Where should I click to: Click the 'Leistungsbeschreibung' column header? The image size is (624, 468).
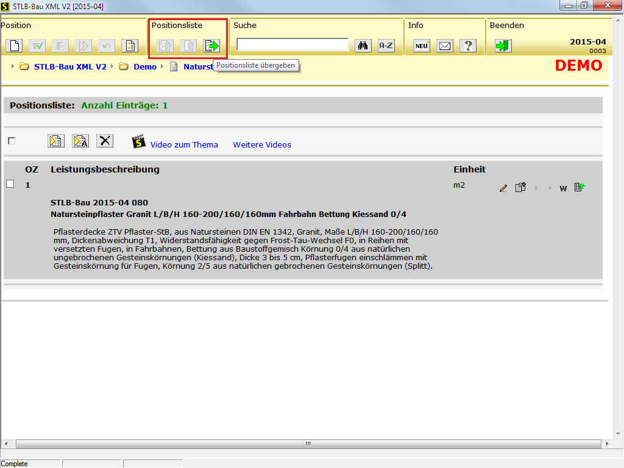click(105, 169)
